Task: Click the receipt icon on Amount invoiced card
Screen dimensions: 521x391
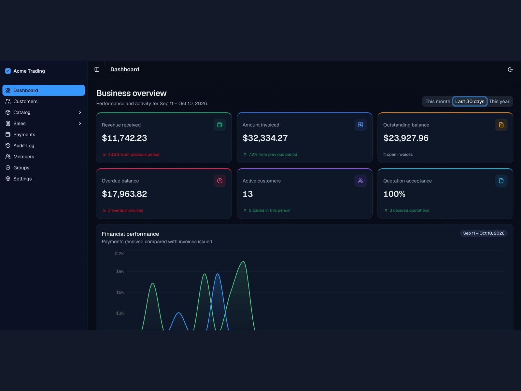Action: click(x=360, y=125)
